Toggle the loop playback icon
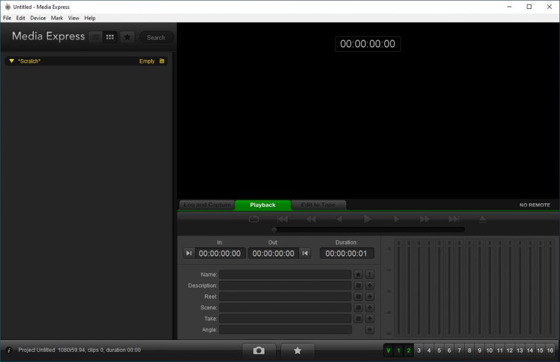The width and height of the screenshot is (560, 362). click(254, 219)
